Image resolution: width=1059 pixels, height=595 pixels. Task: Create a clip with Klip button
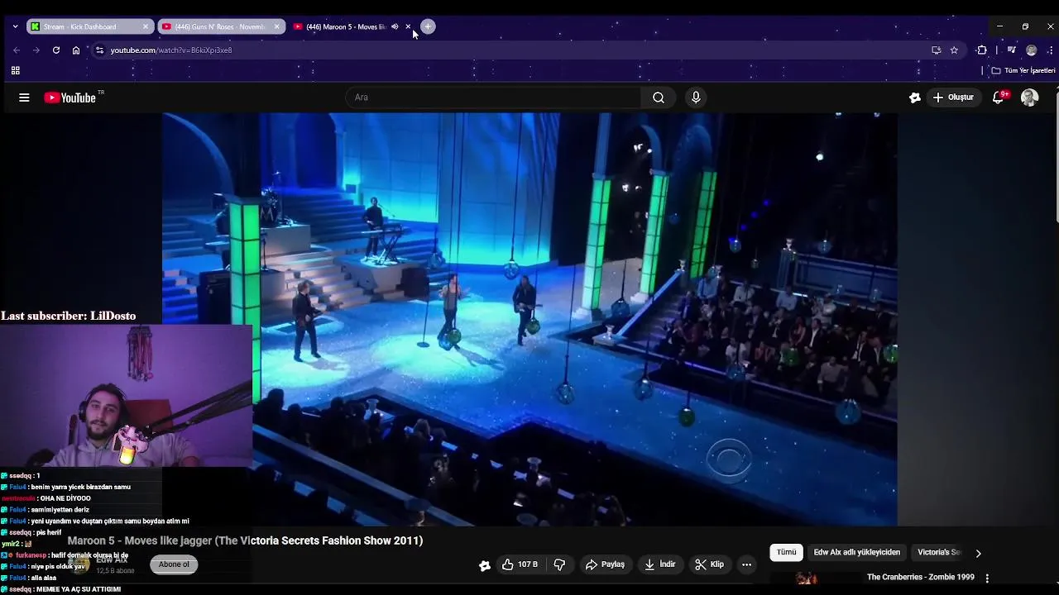pyautogui.click(x=709, y=564)
